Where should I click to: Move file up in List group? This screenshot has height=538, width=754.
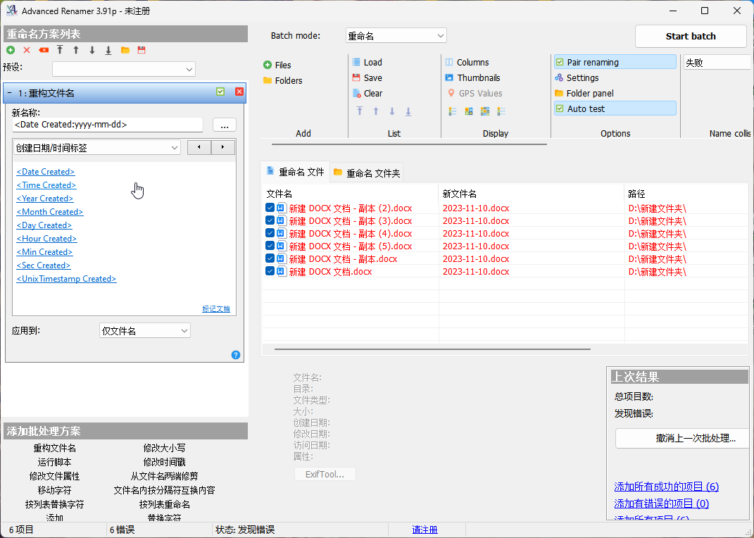click(x=376, y=111)
